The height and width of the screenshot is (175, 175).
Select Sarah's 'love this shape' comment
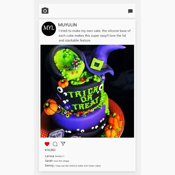pos(61,161)
